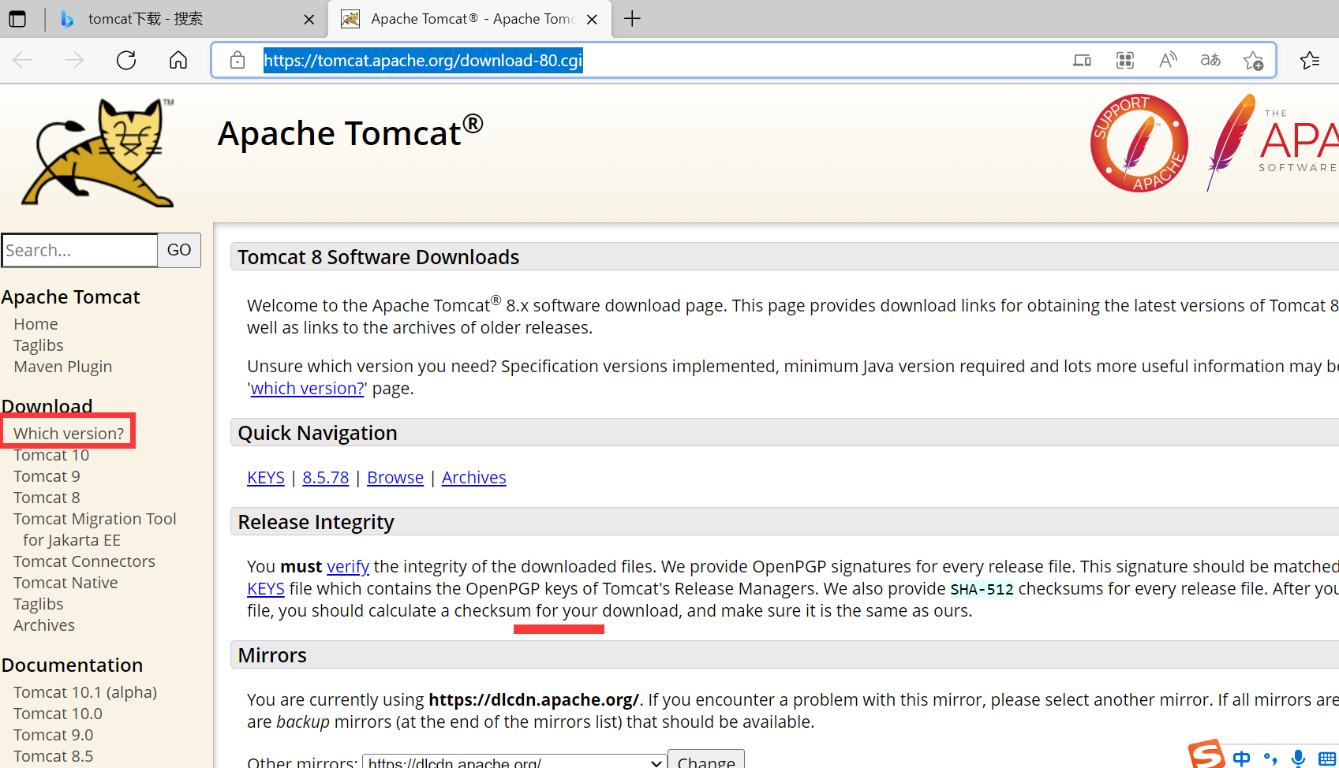Go back to previous page
The width and height of the screenshot is (1339, 768).
click(x=22, y=60)
